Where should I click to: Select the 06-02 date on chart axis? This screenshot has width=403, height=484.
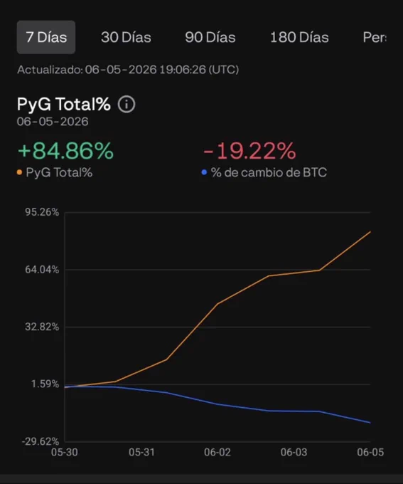[x=217, y=452]
